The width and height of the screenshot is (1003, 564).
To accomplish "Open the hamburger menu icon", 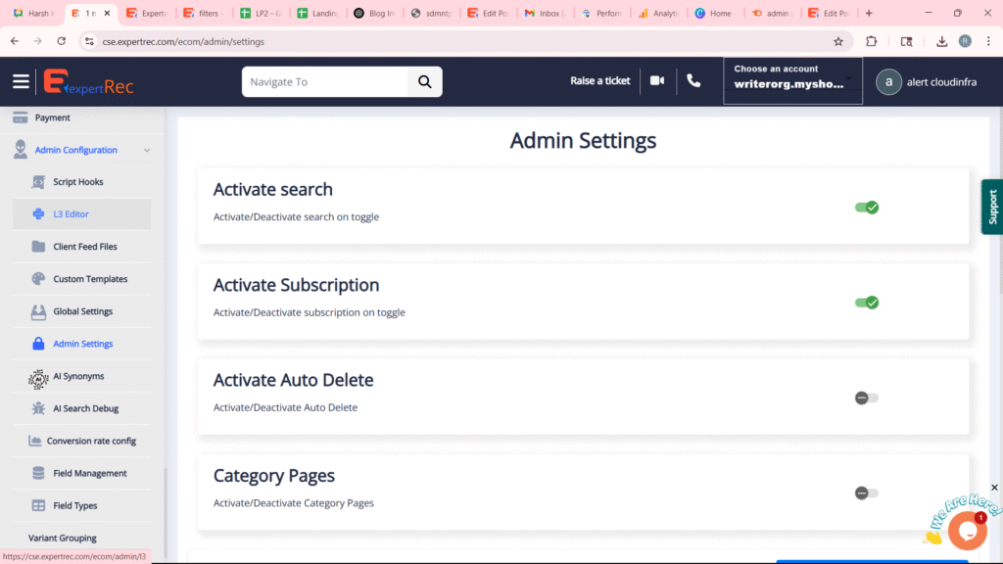I will pos(21,81).
